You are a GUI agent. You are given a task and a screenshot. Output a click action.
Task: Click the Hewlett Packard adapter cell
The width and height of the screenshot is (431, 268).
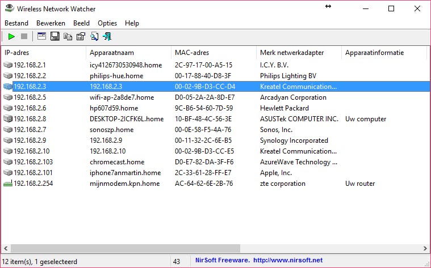284,108
